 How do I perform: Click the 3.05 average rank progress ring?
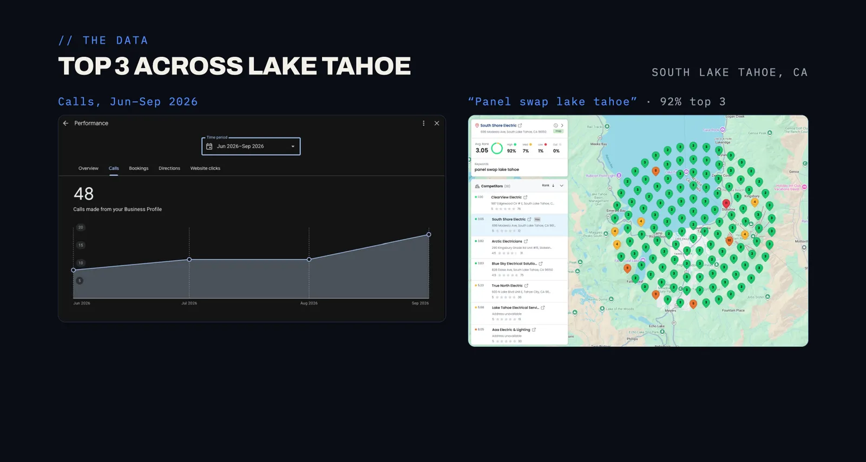coord(497,148)
